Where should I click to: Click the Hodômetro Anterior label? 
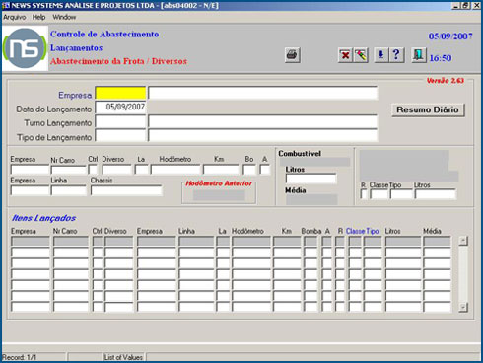[x=219, y=183]
